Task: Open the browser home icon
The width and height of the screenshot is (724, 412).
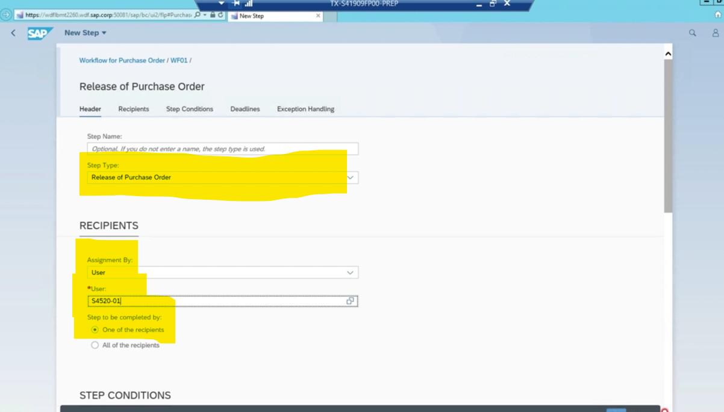Action: pyautogui.click(x=718, y=15)
